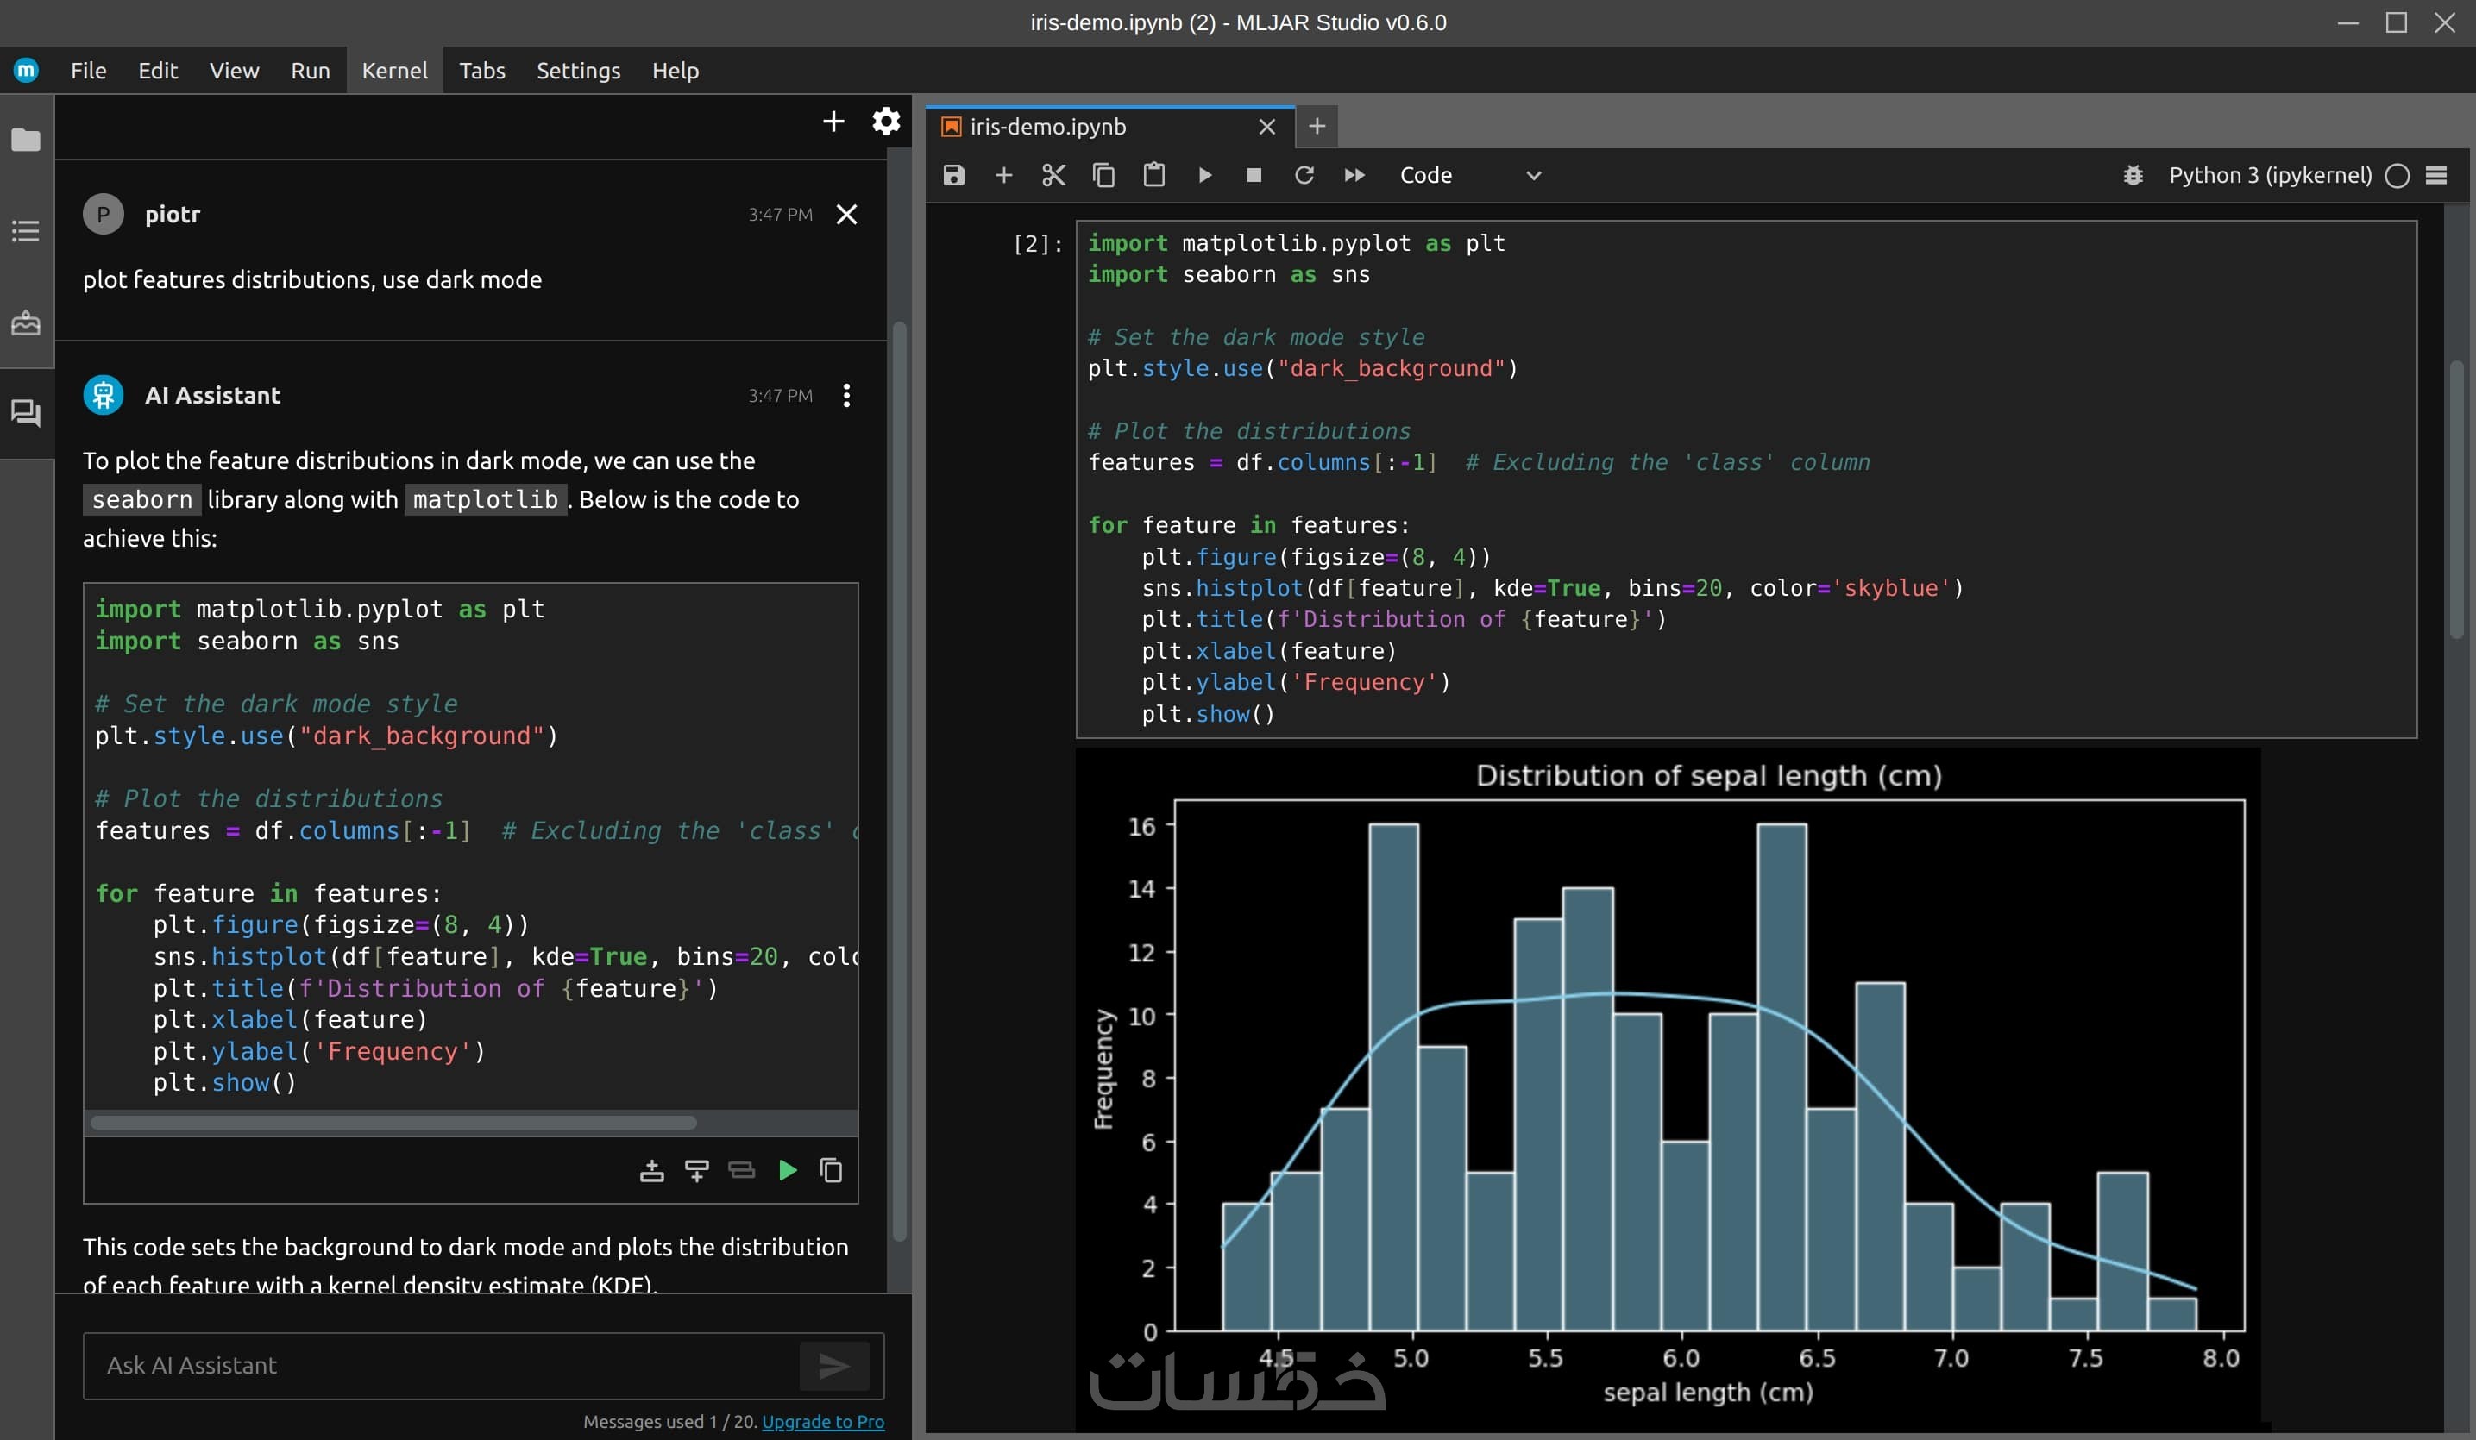Open the file browser sidebar icon

click(x=26, y=140)
